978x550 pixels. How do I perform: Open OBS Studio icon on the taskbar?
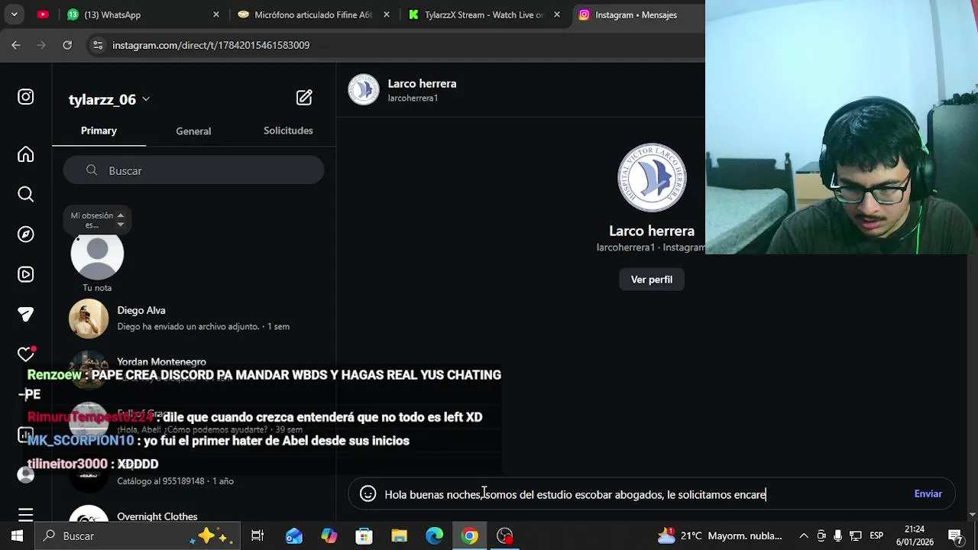[505, 535]
